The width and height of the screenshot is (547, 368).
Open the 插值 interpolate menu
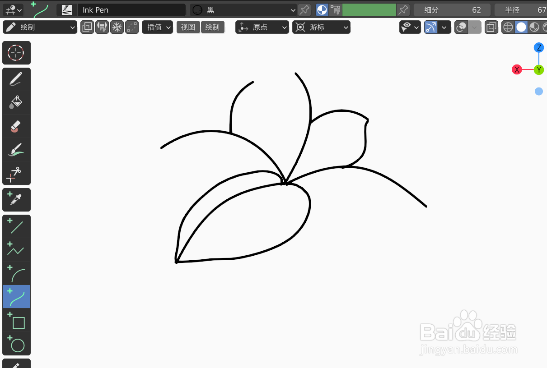pos(157,27)
